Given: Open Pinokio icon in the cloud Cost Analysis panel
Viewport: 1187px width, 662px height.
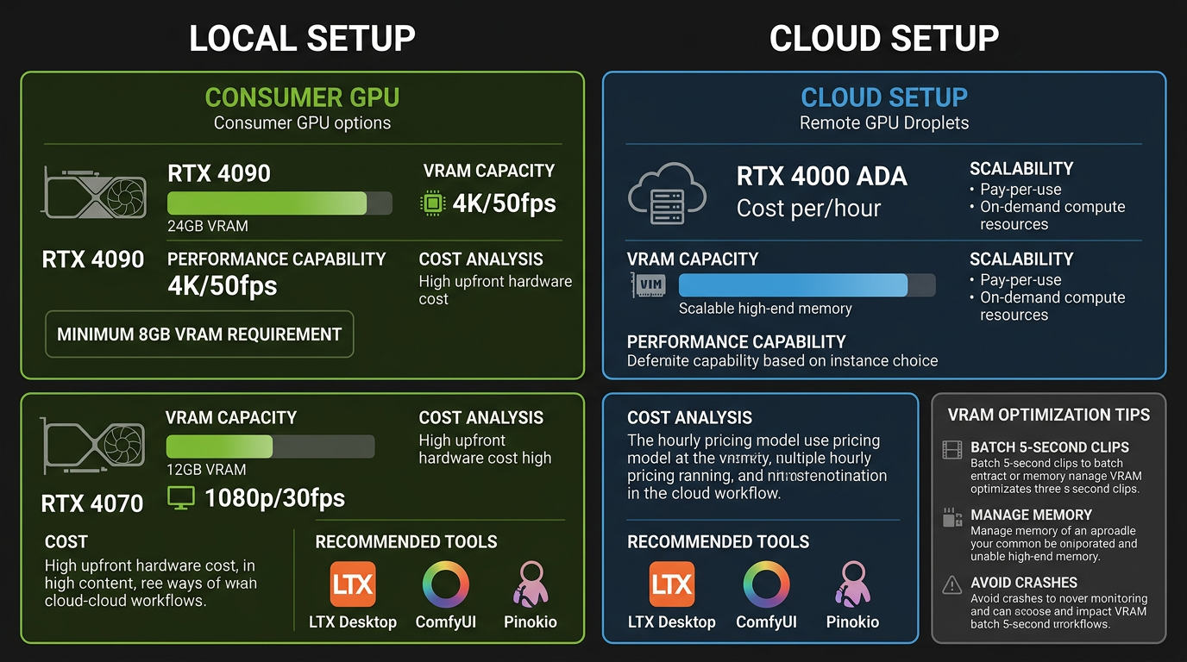Looking at the screenshot, I should 852,584.
